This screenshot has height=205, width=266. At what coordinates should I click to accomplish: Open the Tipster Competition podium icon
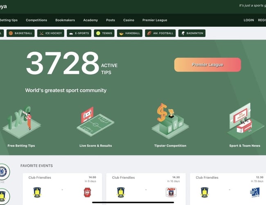point(170,121)
